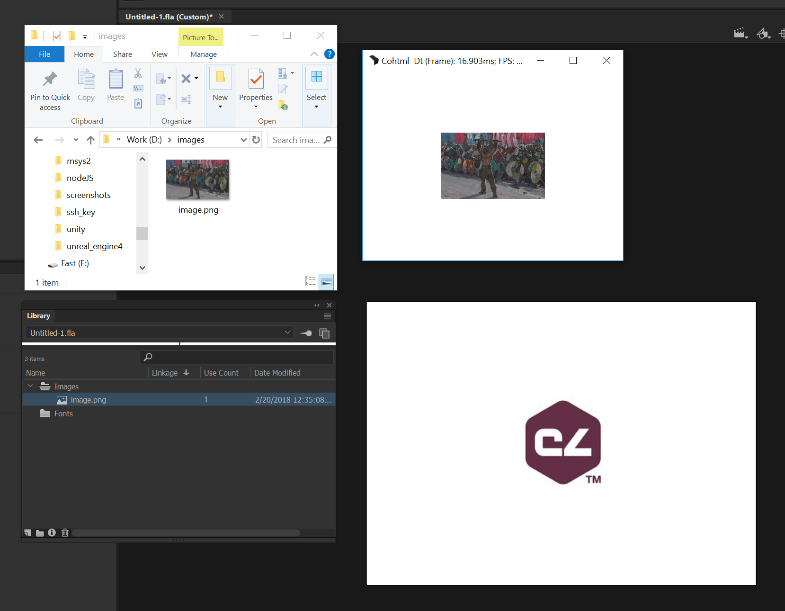Click New Symbol icon in Library panel
This screenshot has height=611, width=785.
[28, 533]
